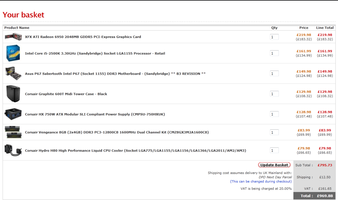This screenshot has height=200, width=338.
Task: Open XFX ATI Radeon 6950 product link
Action: pyautogui.click(x=83, y=37)
